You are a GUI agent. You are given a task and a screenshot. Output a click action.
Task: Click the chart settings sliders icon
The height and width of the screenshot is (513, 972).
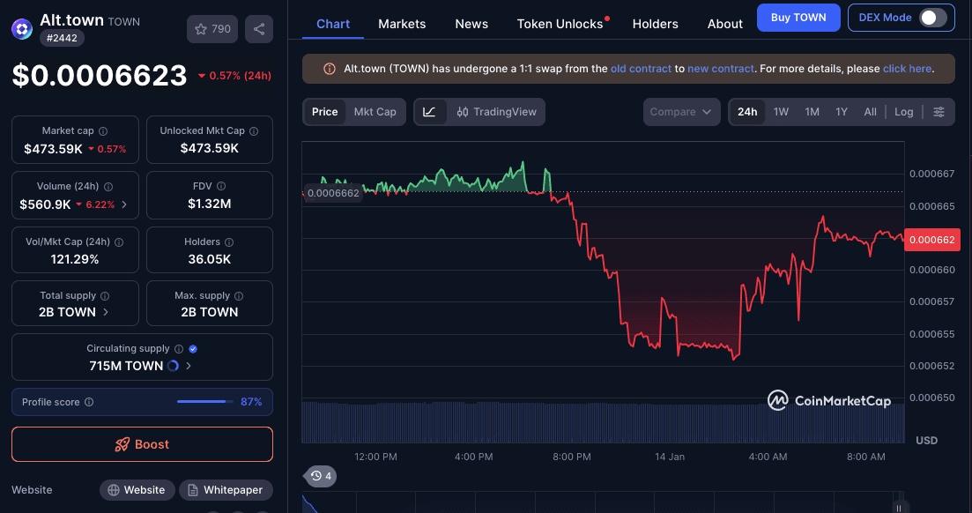(939, 112)
